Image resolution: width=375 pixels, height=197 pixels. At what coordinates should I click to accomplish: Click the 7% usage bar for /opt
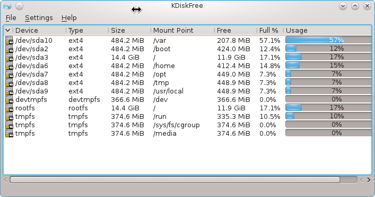pyautogui.click(x=328, y=73)
